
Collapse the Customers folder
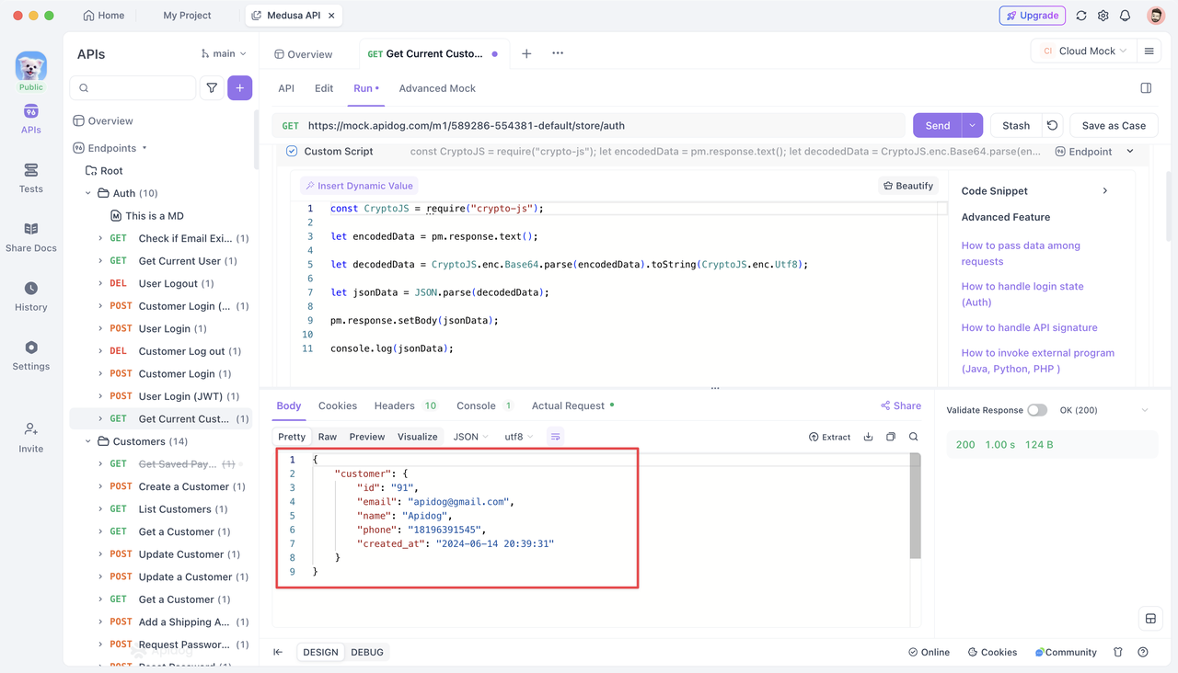click(x=88, y=441)
